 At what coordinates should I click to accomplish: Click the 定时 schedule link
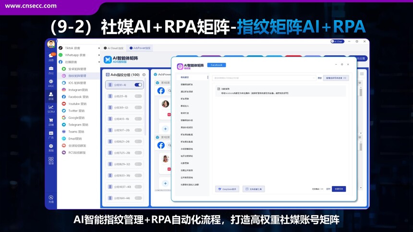pos(328,189)
